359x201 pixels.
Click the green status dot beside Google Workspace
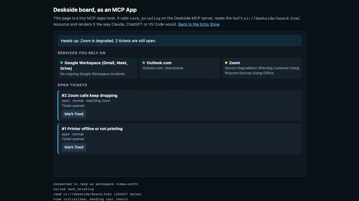61,63
